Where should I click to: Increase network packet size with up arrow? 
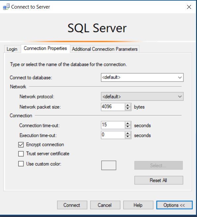[x=128, y=105]
